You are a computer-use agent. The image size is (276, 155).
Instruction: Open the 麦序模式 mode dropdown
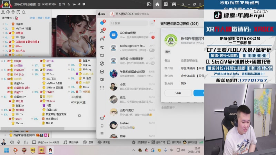(8, 18)
